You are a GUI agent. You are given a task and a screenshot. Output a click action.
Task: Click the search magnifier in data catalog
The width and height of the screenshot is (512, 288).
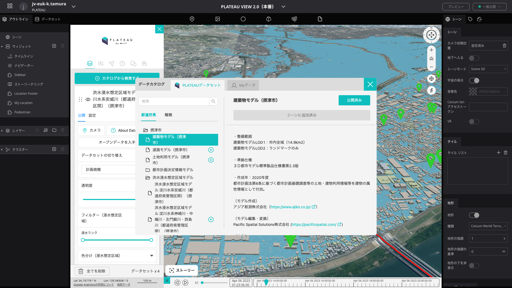(213, 101)
